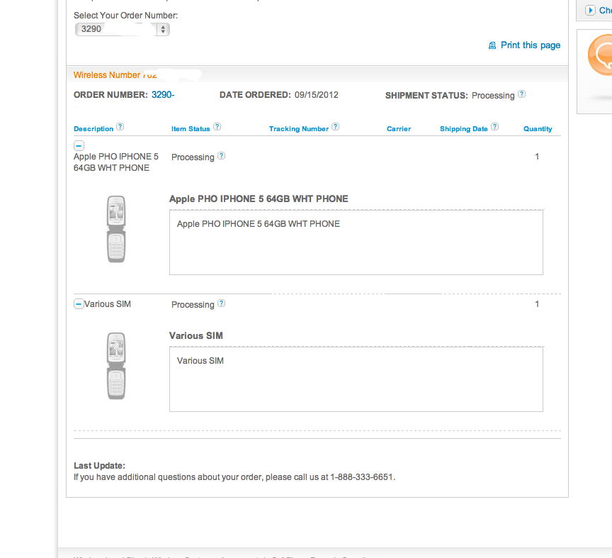This screenshot has width=612, height=558.
Task: Click the orange chat bubble icon
Action: tap(601, 55)
